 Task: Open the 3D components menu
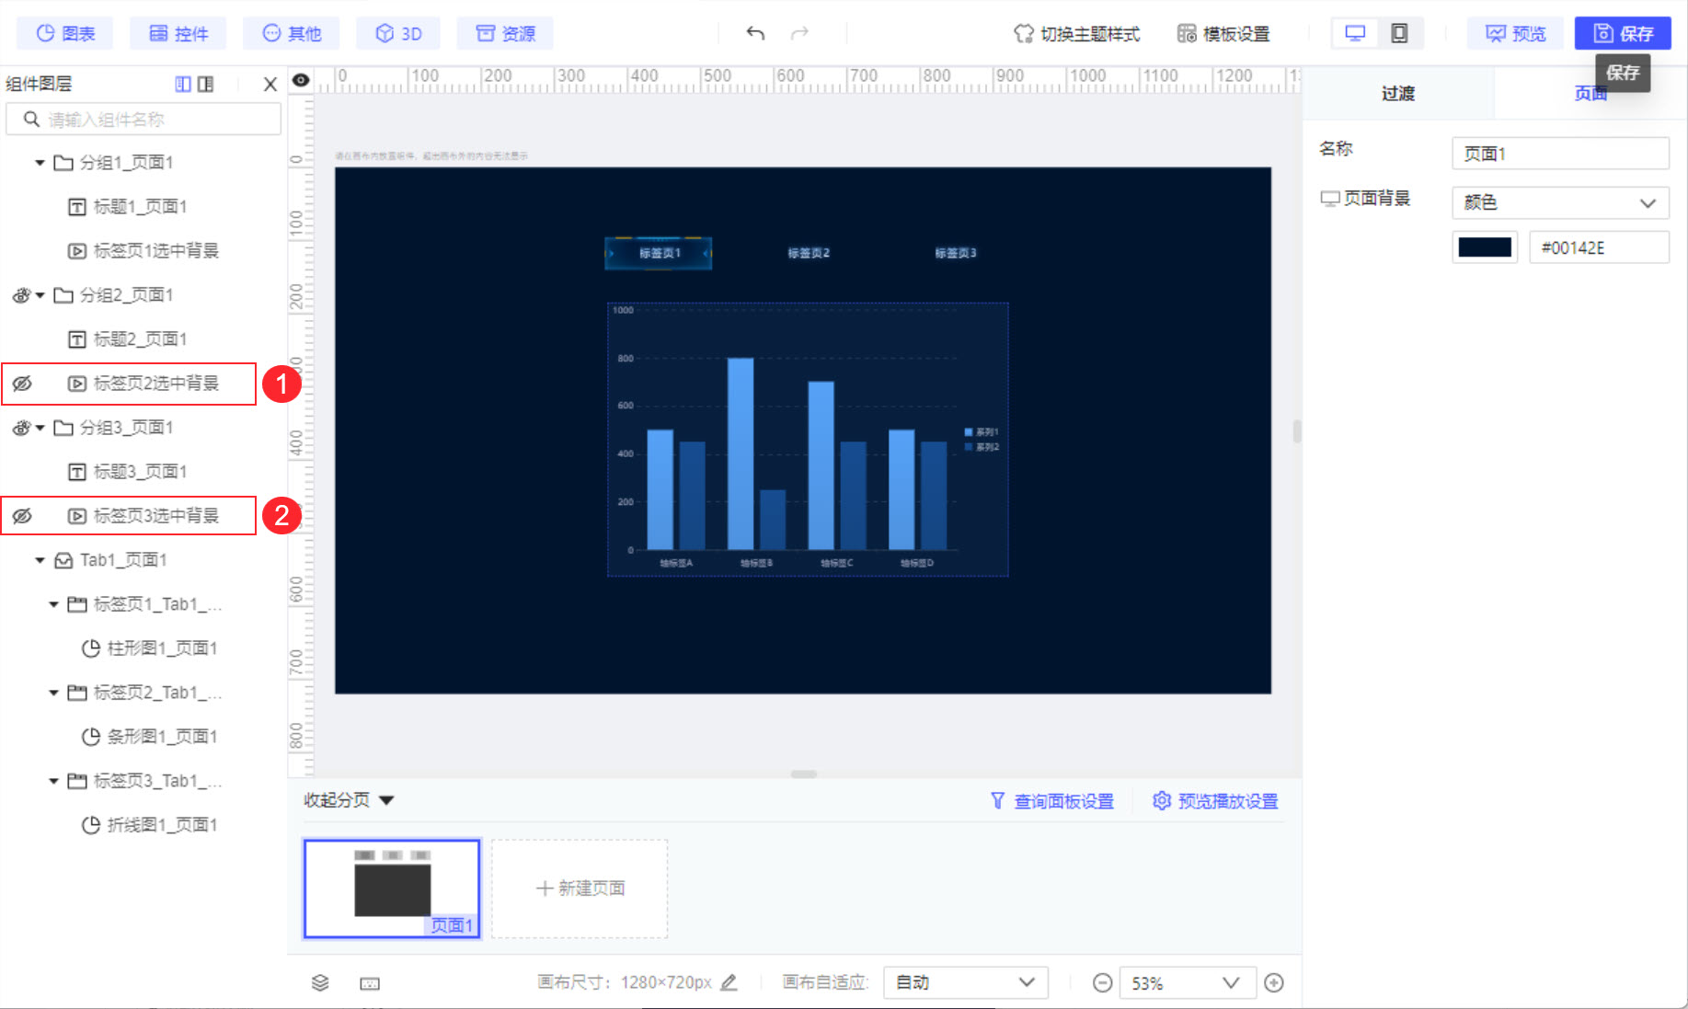(397, 33)
